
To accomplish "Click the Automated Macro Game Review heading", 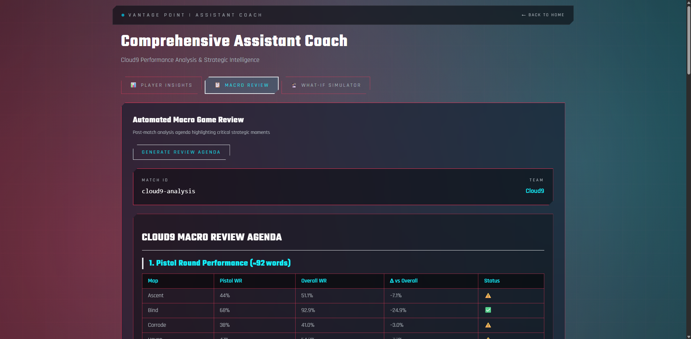I will [188, 120].
